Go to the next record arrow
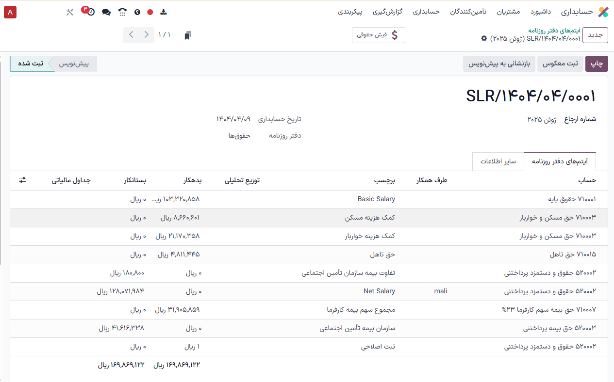This screenshot has height=382, width=614. (x=132, y=35)
